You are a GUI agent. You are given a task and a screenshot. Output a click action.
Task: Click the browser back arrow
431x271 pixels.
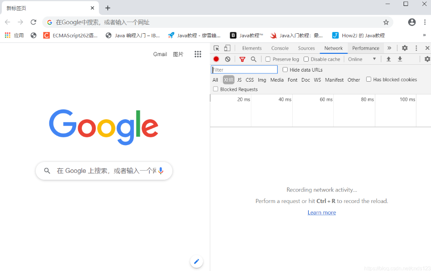pyautogui.click(x=7, y=22)
